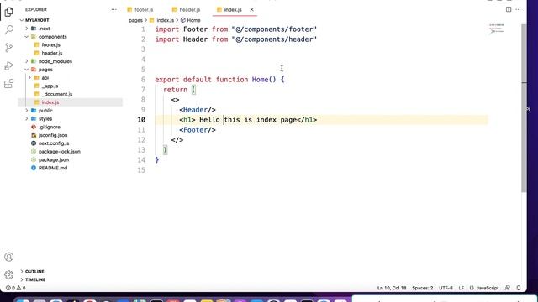Open package.json file
Screen dimensions: 538x302
(54, 160)
